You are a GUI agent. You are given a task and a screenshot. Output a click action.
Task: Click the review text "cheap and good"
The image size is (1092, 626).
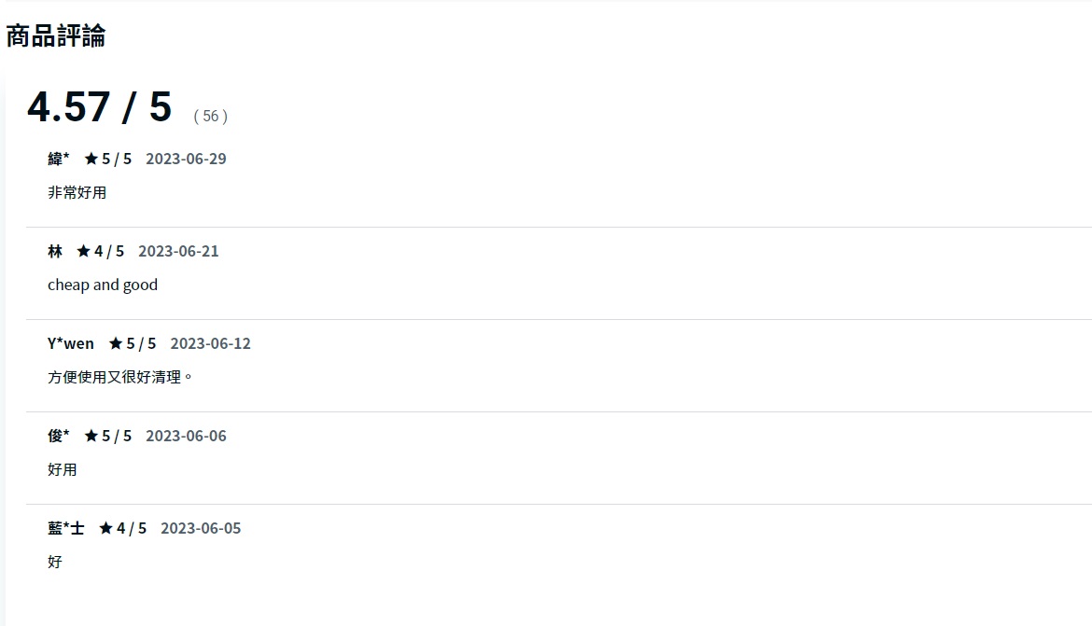pos(103,285)
